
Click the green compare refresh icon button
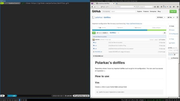(94, 33)
